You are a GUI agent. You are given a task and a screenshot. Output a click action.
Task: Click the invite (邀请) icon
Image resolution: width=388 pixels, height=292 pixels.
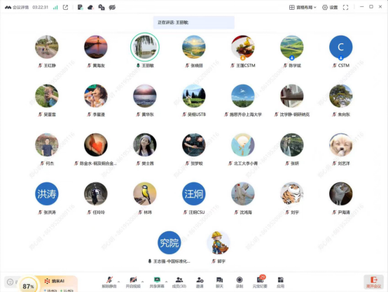200,282
